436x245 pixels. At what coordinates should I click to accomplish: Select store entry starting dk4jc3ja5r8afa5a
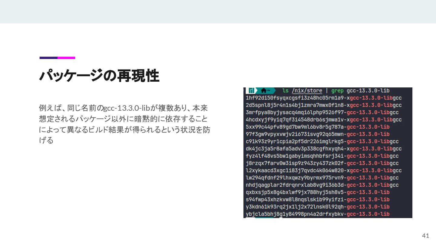[x=324, y=149]
